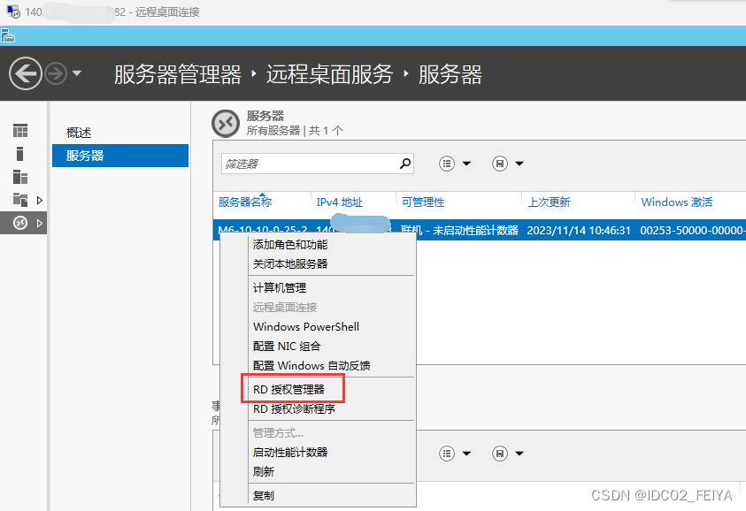Sort by Windows 激活 column header
Image resolution: width=746 pixels, height=511 pixels.
[677, 202]
